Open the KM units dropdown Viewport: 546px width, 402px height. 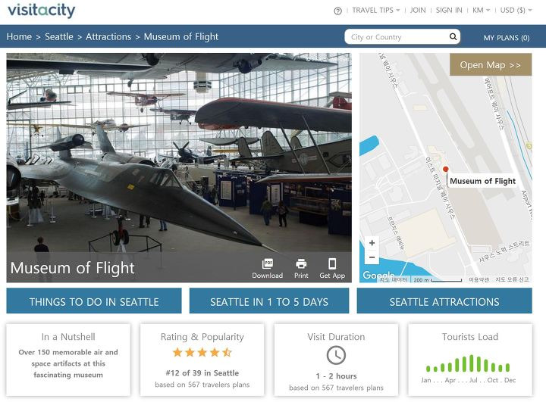pos(481,10)
